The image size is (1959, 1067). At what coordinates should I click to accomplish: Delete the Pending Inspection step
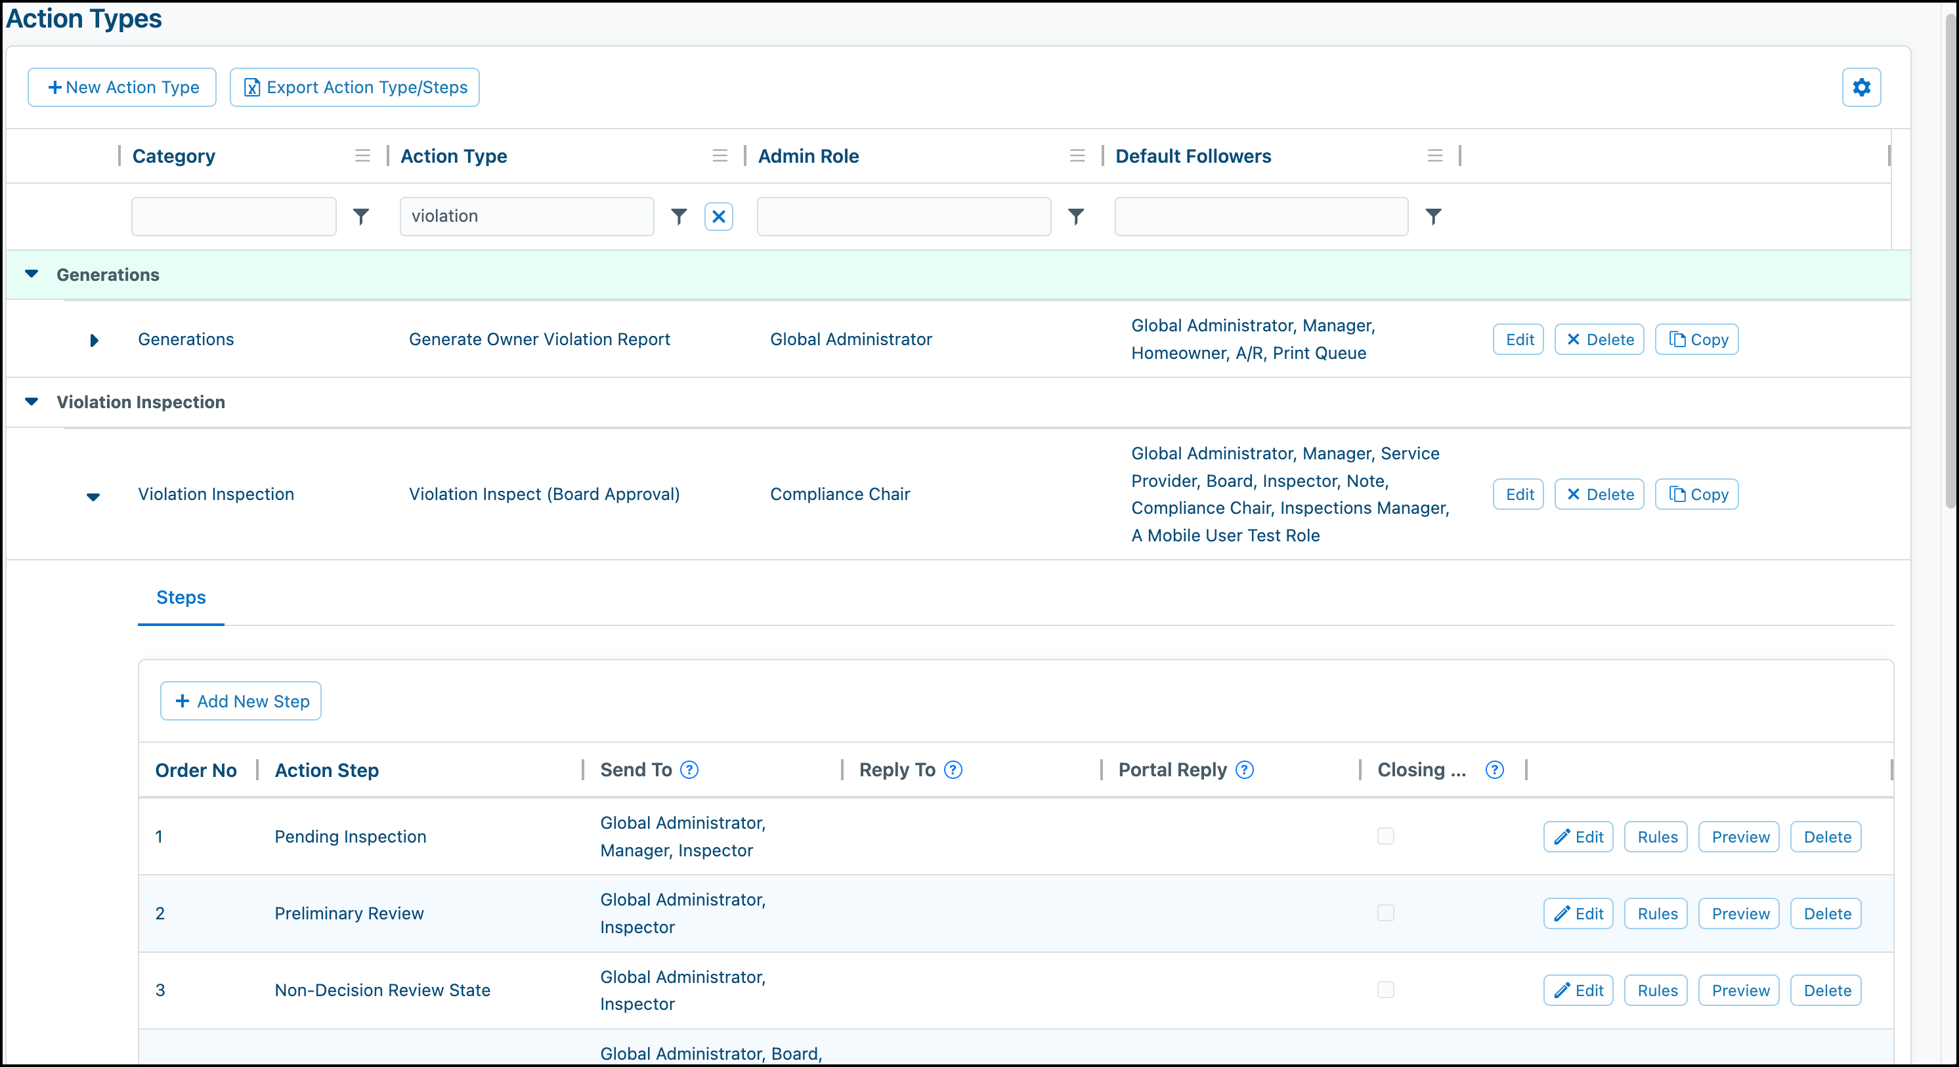1826,837
